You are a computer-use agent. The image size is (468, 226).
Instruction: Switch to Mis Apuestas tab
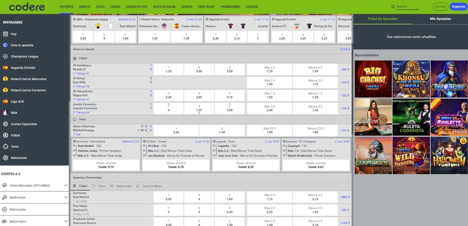tap(440, 19)
